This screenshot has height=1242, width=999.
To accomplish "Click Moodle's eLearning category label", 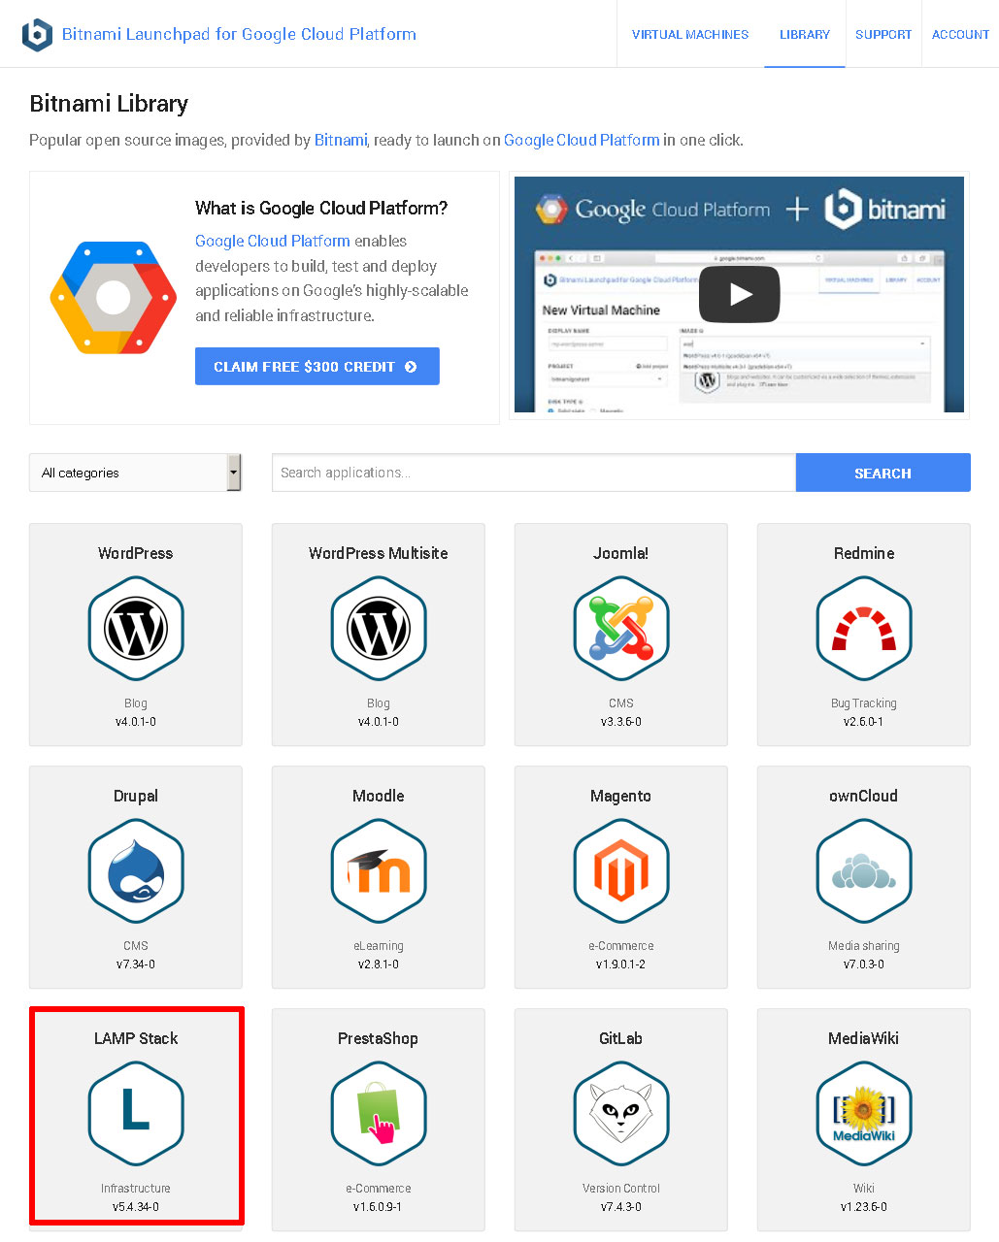I will pos(379,946).
